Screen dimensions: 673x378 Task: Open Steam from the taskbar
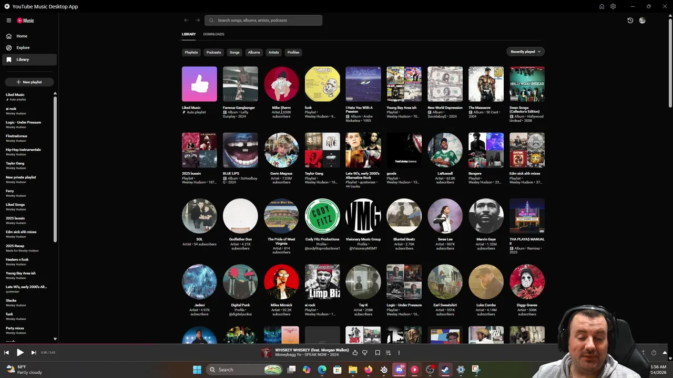pos(445,370)
